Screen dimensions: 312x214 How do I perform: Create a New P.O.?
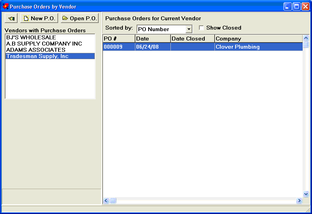pyautogui.click(x=39, y=18)
